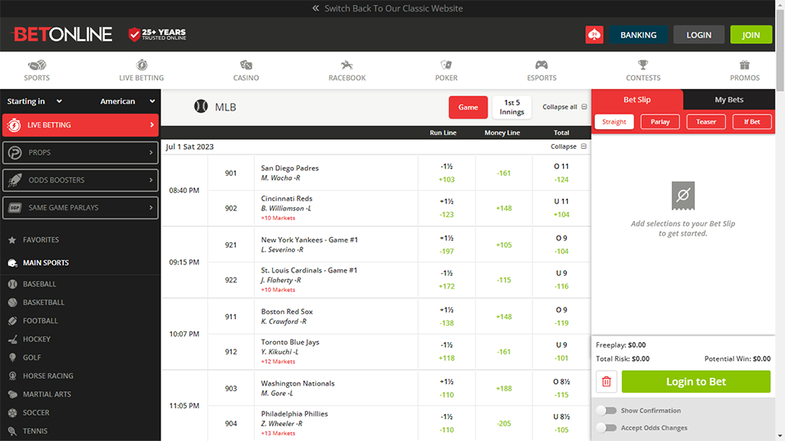The height and width of the screenshot is (441, 785).
Task: Select the 1st 5 Innings tab
Action: tap(511, 107)
